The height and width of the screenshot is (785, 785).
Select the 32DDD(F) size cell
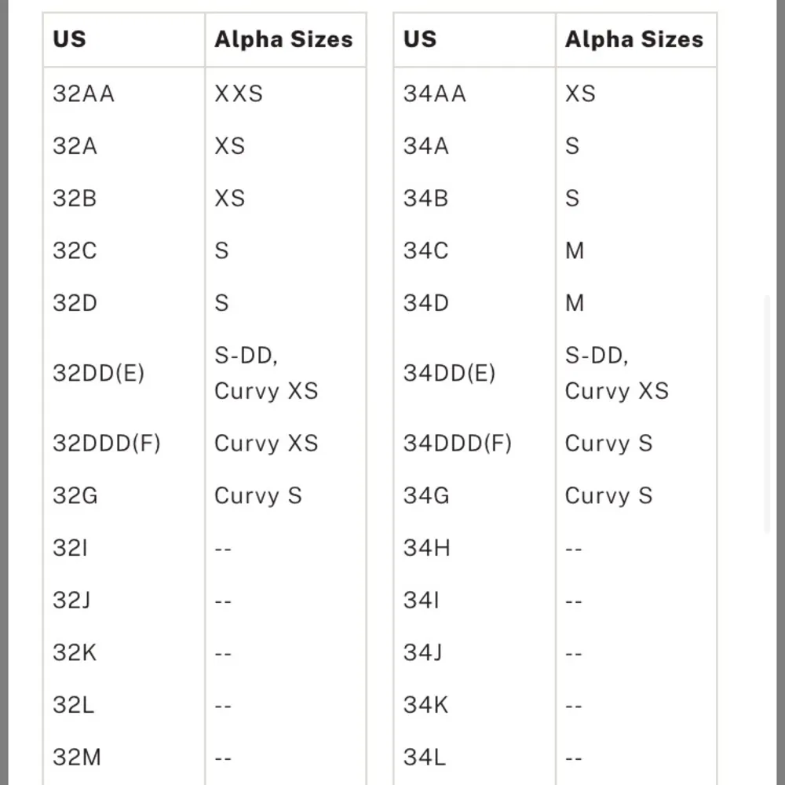pyautogui.click(x=107, y=444)
